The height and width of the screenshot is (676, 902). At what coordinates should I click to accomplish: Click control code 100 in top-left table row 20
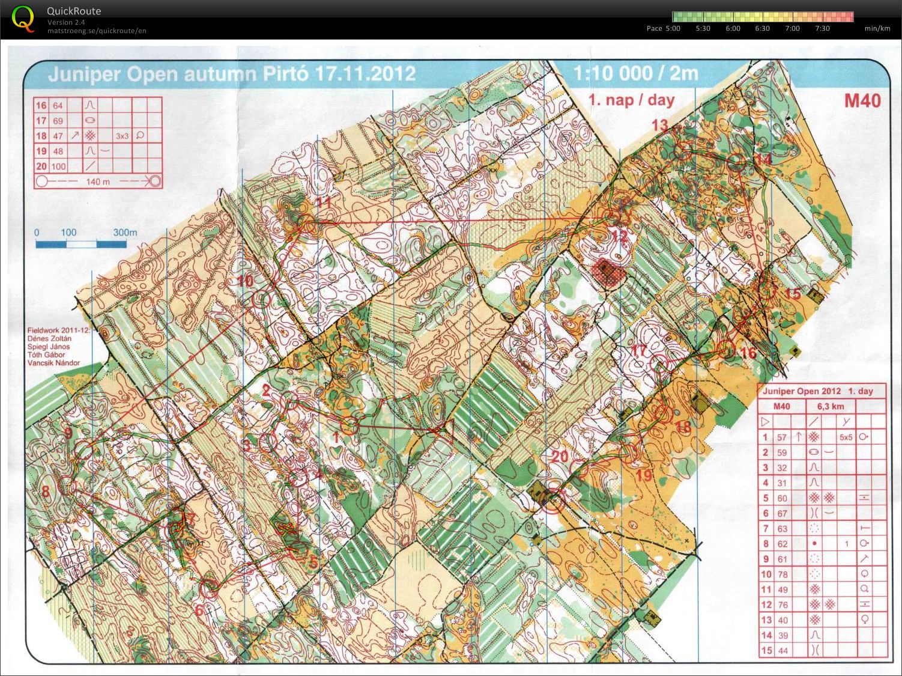58,166
